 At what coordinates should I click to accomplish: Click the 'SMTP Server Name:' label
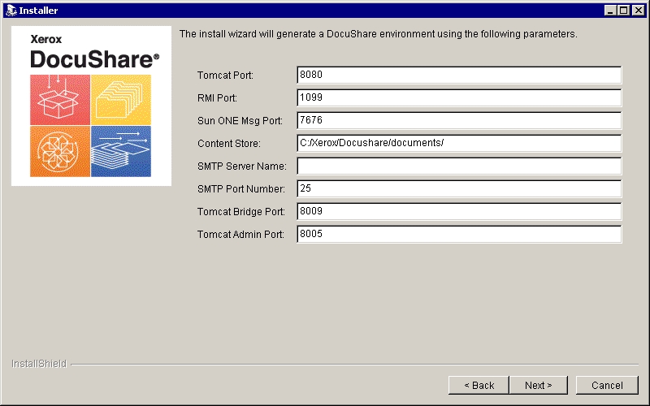[242, 166]
